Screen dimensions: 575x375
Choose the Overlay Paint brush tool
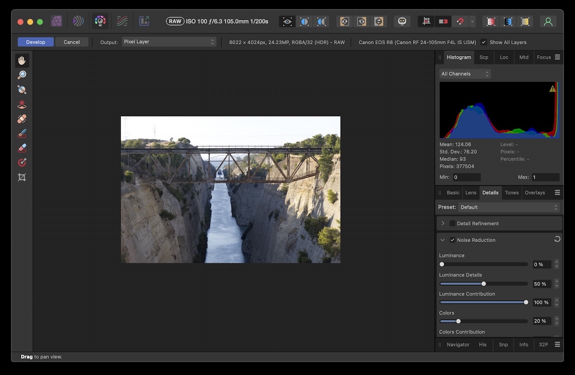pyautogui.click(x=22, y=133)
